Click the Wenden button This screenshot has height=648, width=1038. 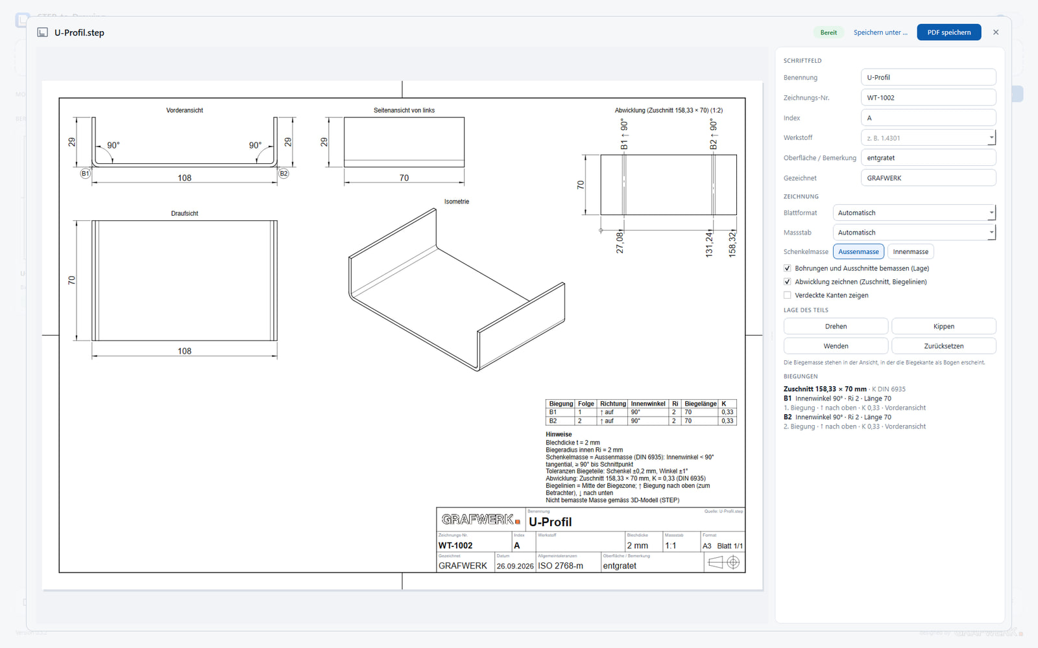click(x=836, y=346)
